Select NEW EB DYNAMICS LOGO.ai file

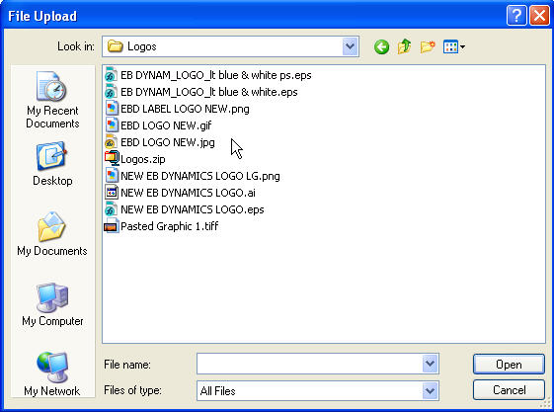pos(180,193)
